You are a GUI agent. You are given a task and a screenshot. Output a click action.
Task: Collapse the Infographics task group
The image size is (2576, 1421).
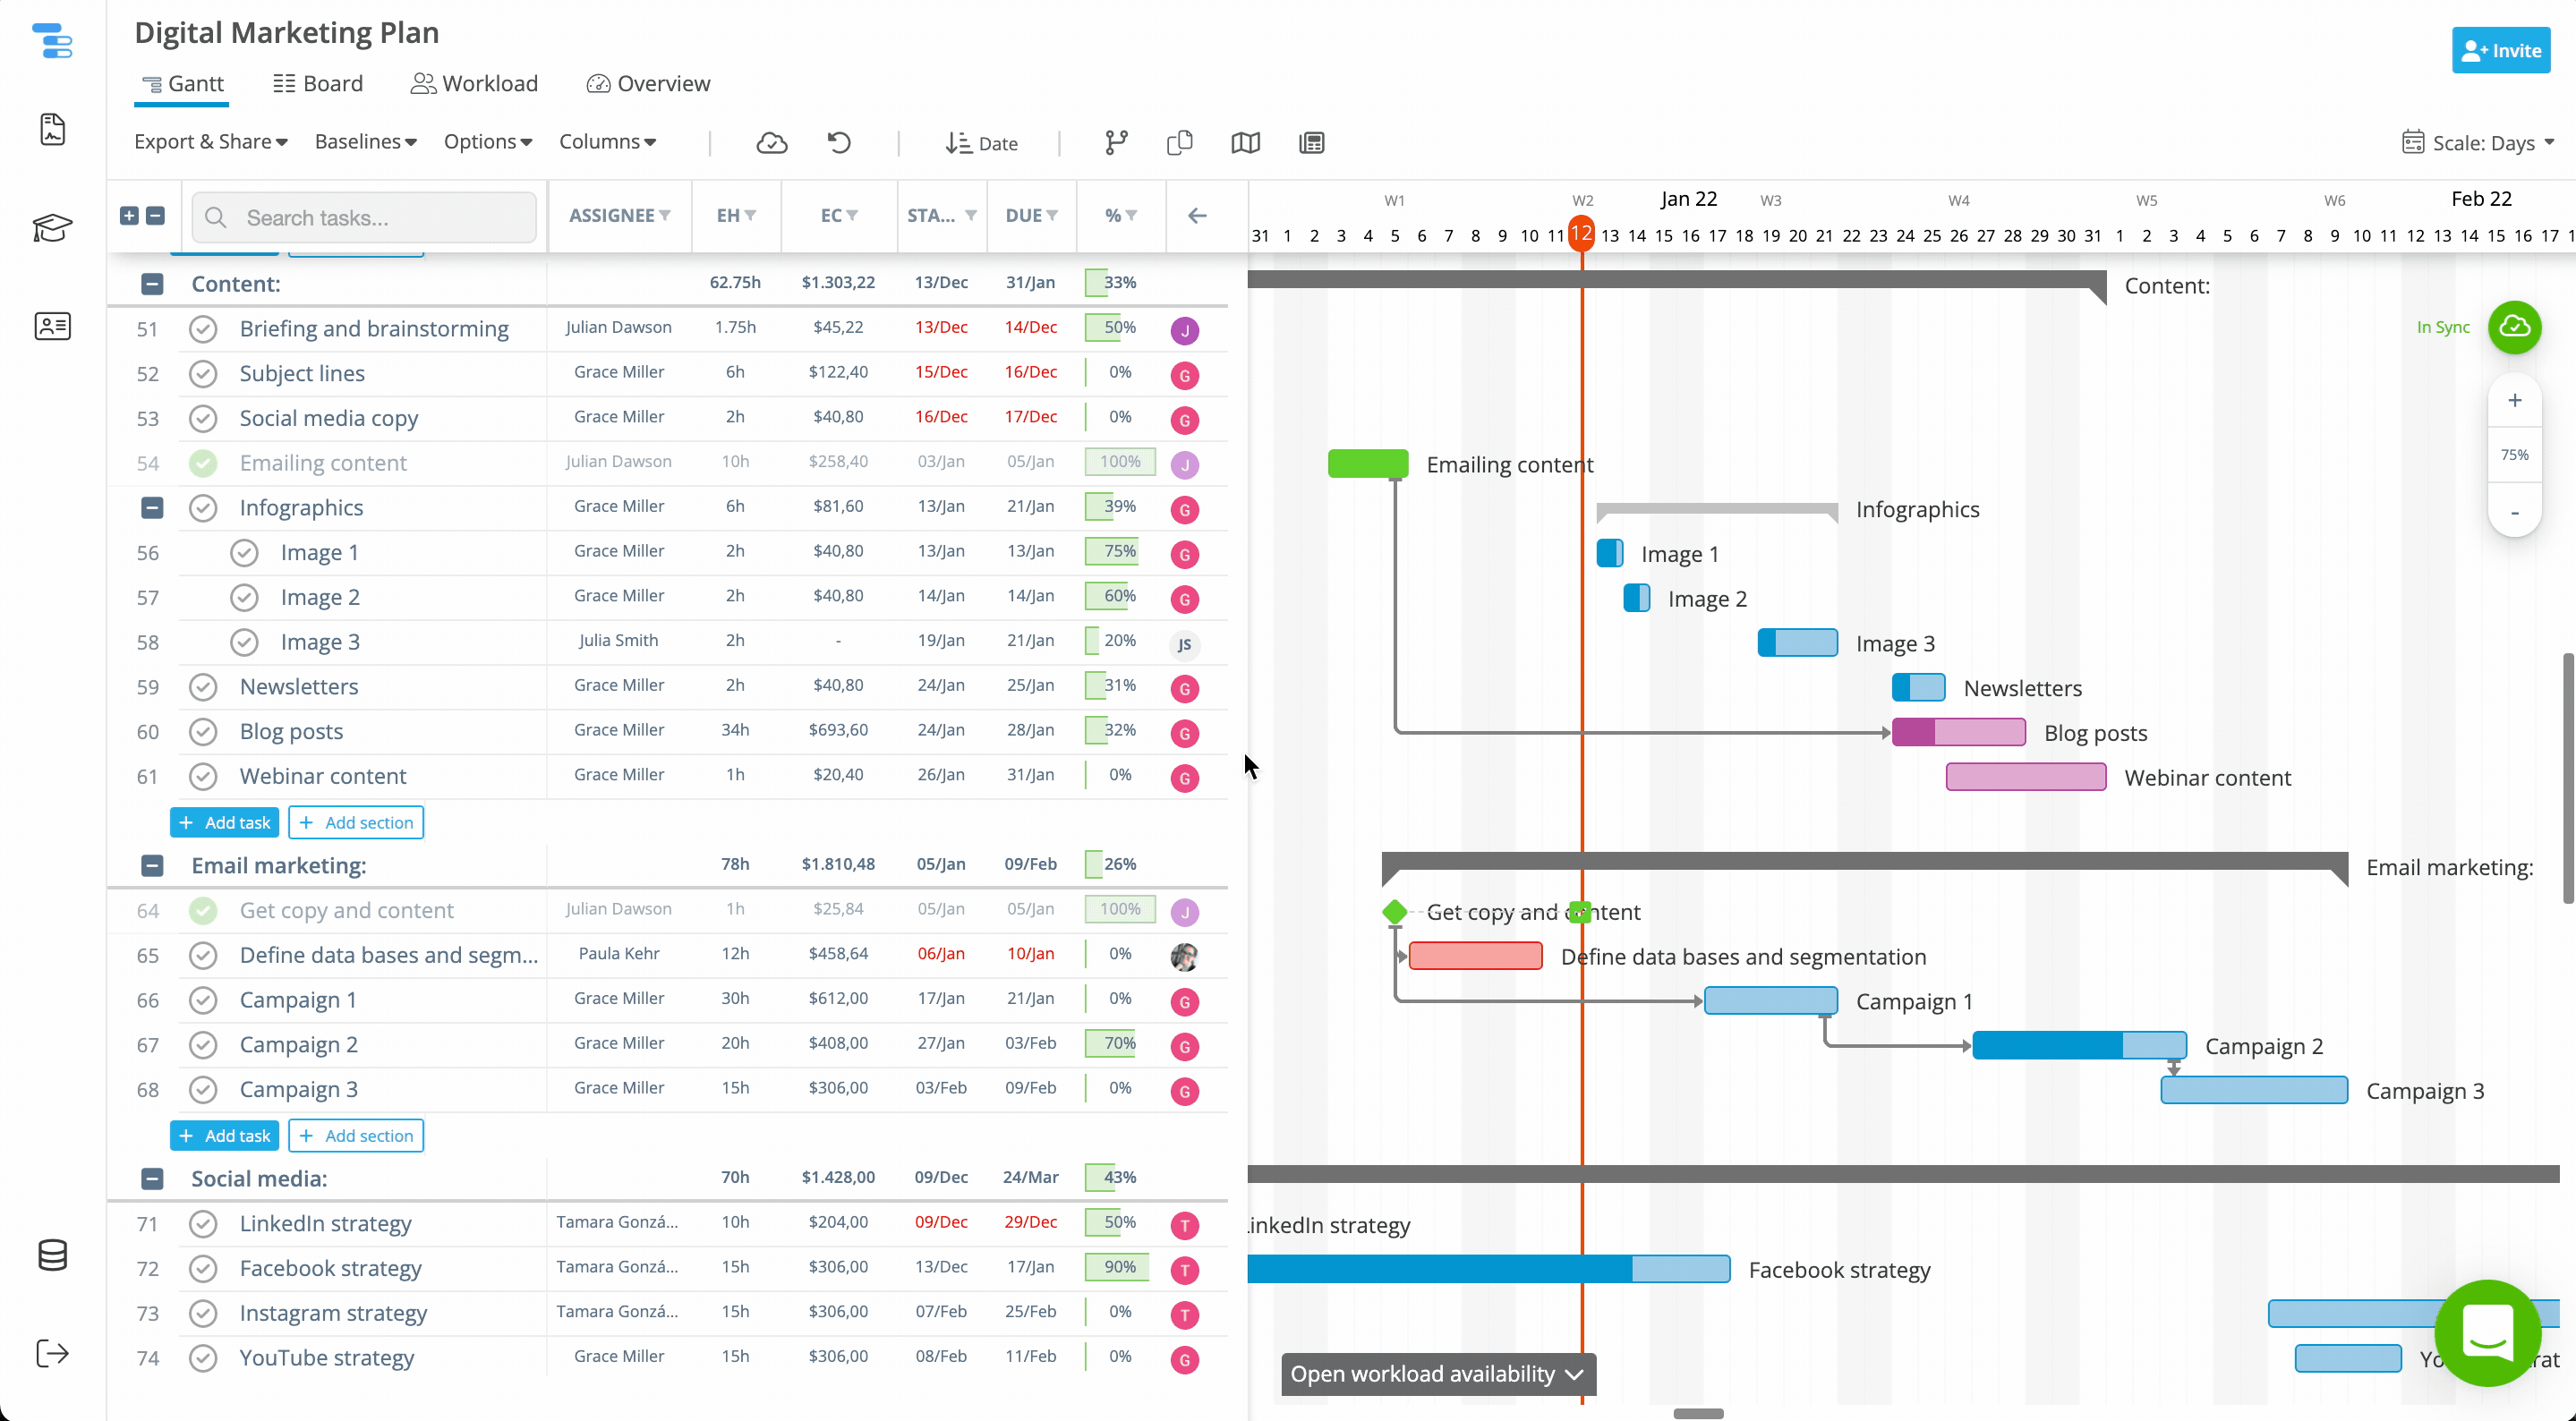pos(152,508)
